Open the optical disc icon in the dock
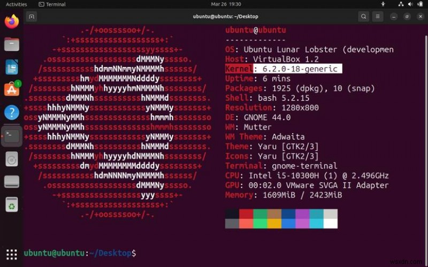This screenshot has width=428, height=267. (x=12, y=159)
